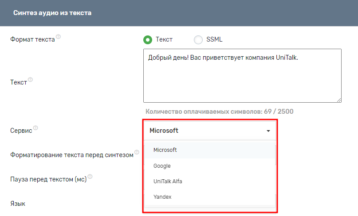Select the SSML format radio button
This screenshot has width=358, height=216.
(198, 40)
